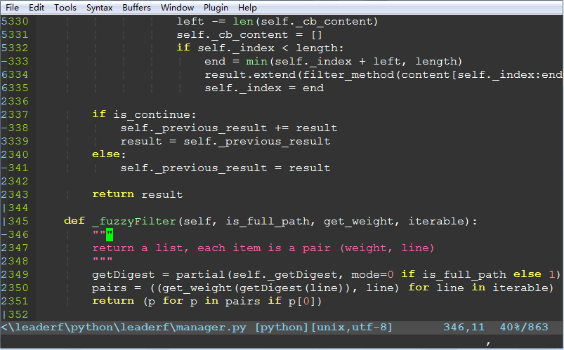Open the Syntax menu
The width and height of the screenshot is (564, 350).
point(99,8)
